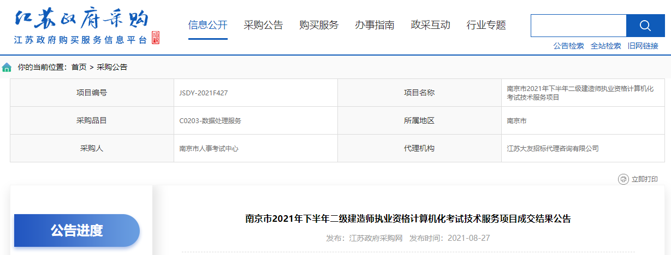Click 首页 in the breadcrumb path

(79, 68)
